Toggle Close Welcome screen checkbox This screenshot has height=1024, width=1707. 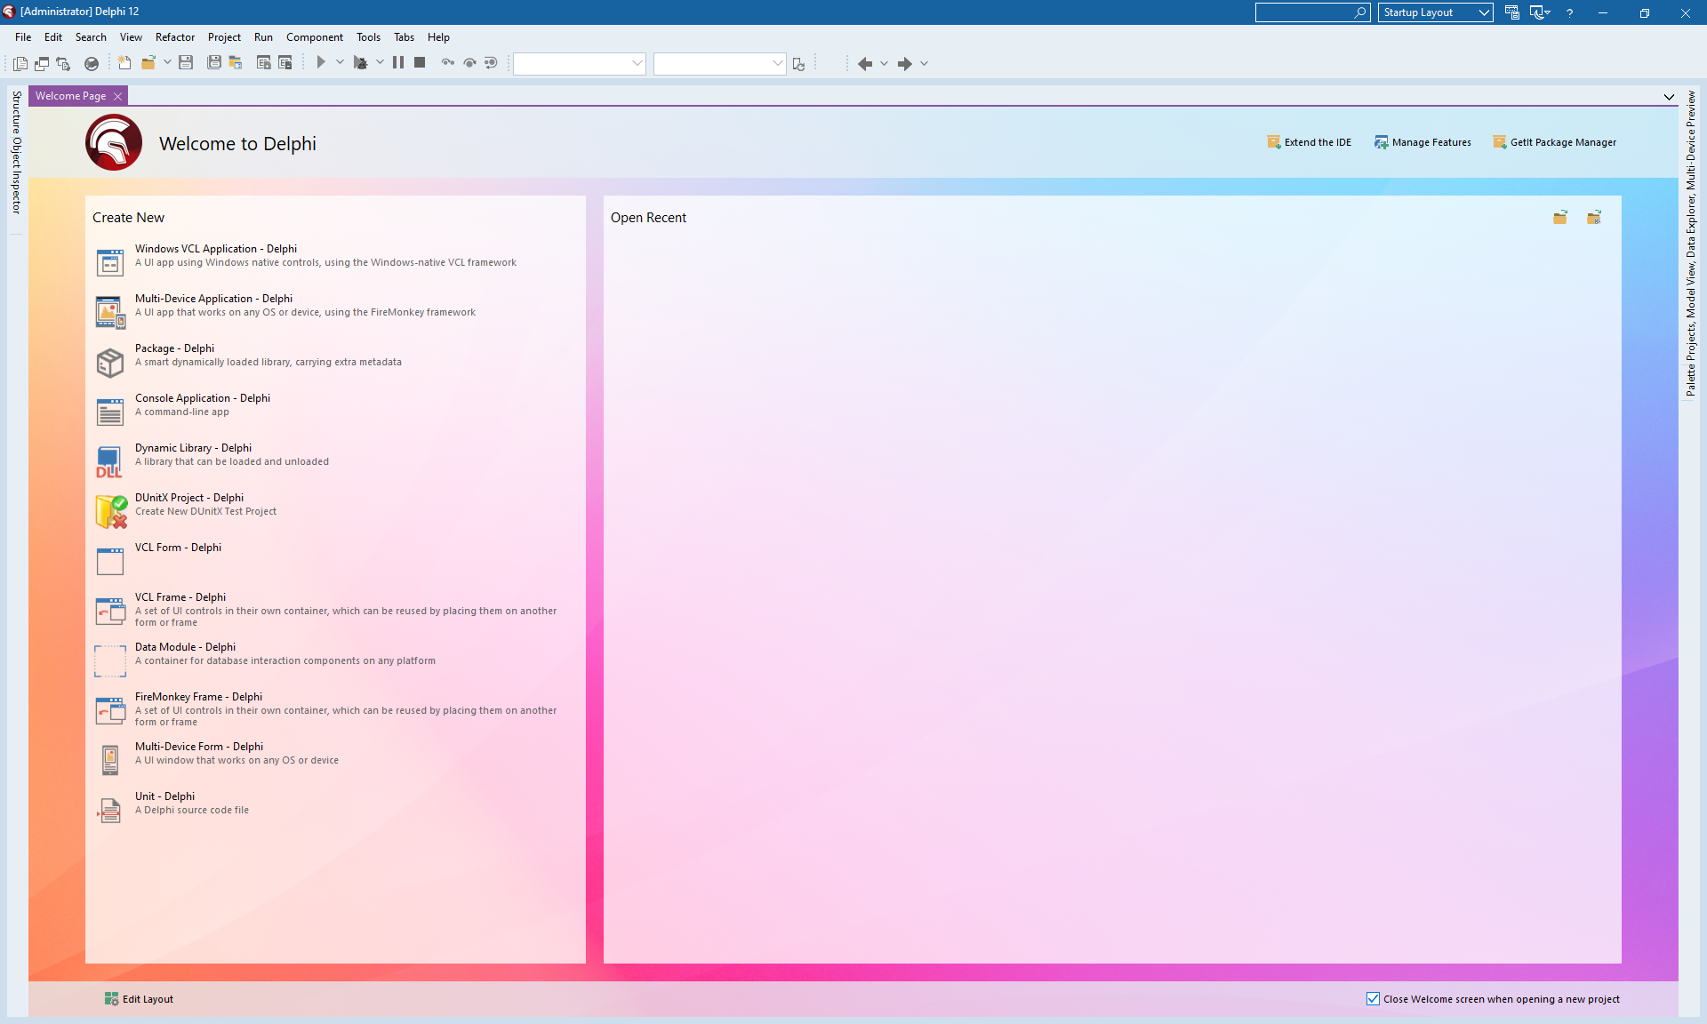(x=1374, y=999)
